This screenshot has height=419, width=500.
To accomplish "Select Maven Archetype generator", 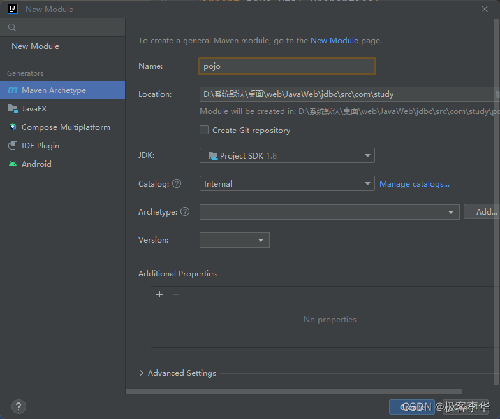I will pyautogui.click(x=62, y=90).
